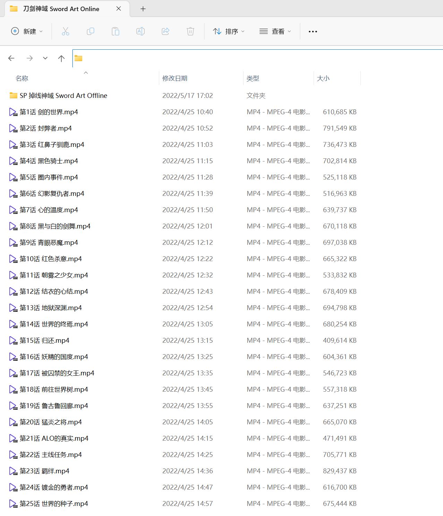Click video icon of 第3话 红鼻子驯鹿.mp4
Image resolution: width=443 pixels, height=516 pixels.
13,144
